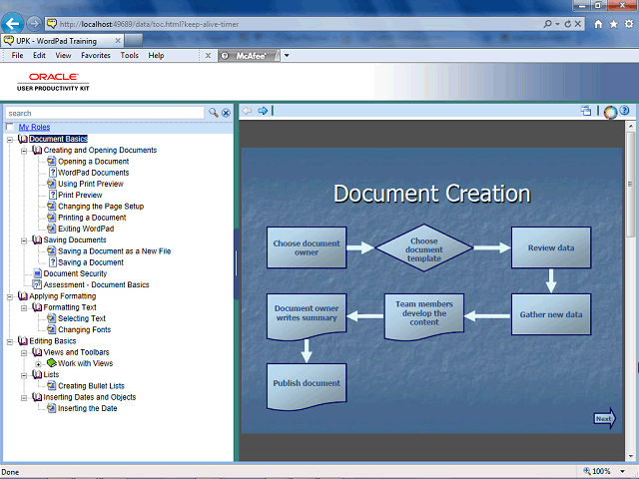Open the address bar search dropdown arrow
The height and width of the screenshot is (479, 639).
[x=557, y=24]
